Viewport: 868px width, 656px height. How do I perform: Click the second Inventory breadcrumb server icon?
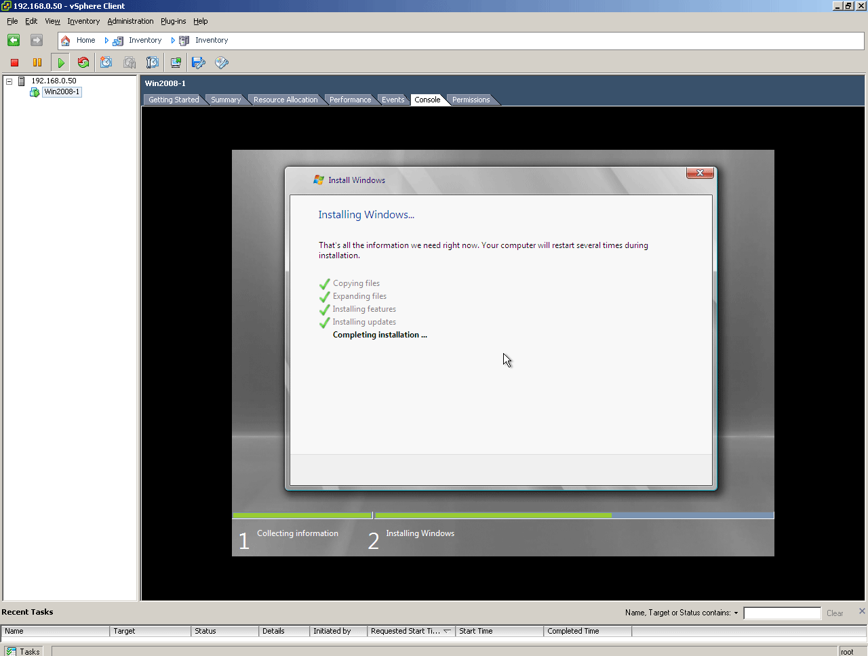pyautogui.click(x=184, y=41)
